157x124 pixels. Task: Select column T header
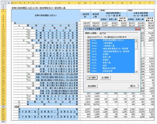point(150,3)
